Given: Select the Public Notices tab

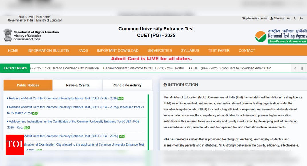Looking at the screenshot, I should 28,85.
